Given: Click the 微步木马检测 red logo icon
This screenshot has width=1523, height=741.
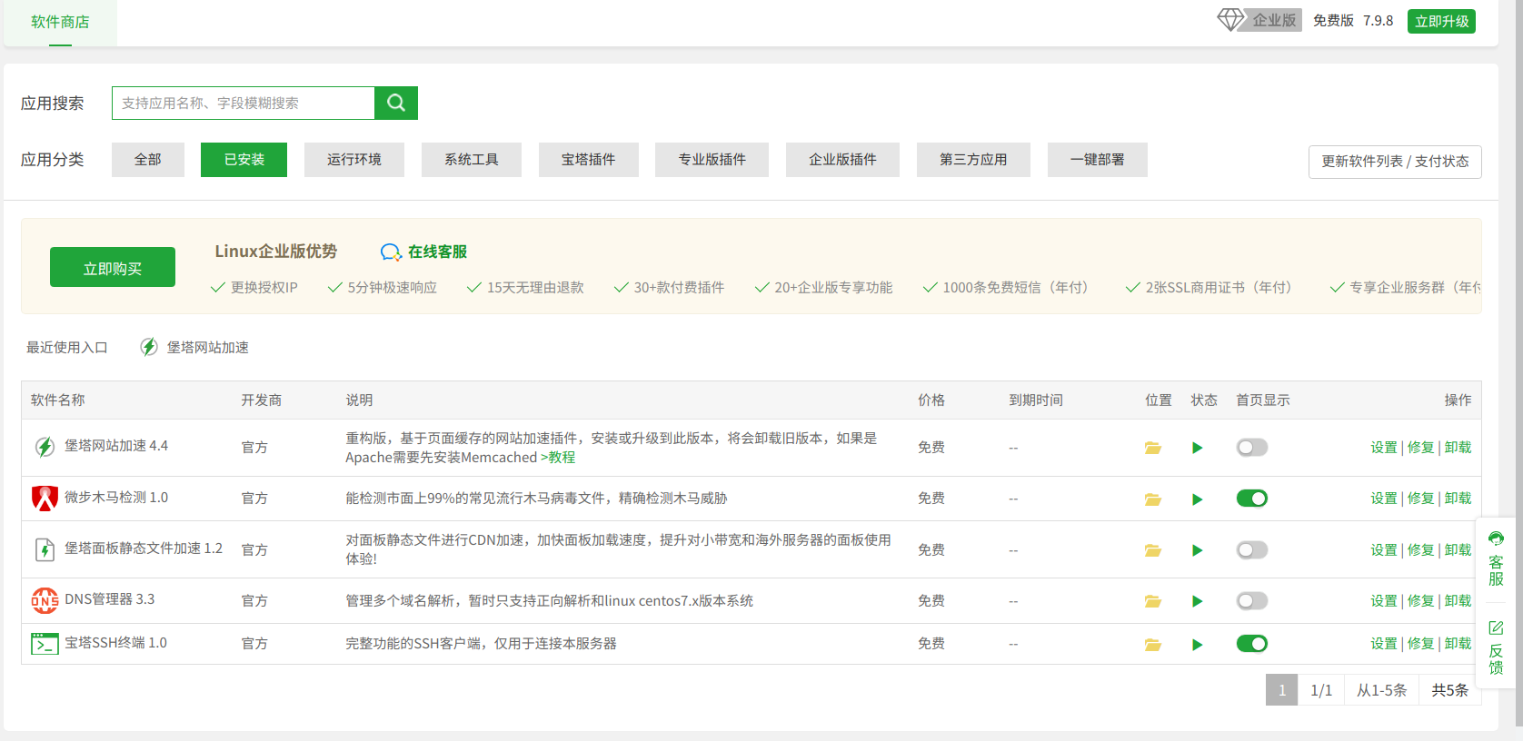Looking at the screenshot, I should click(x=45, y=498).
